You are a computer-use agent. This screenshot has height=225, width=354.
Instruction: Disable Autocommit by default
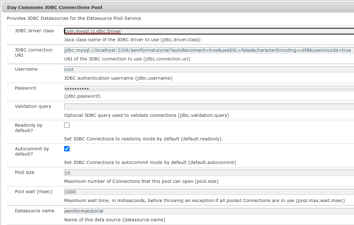(67, 148)
